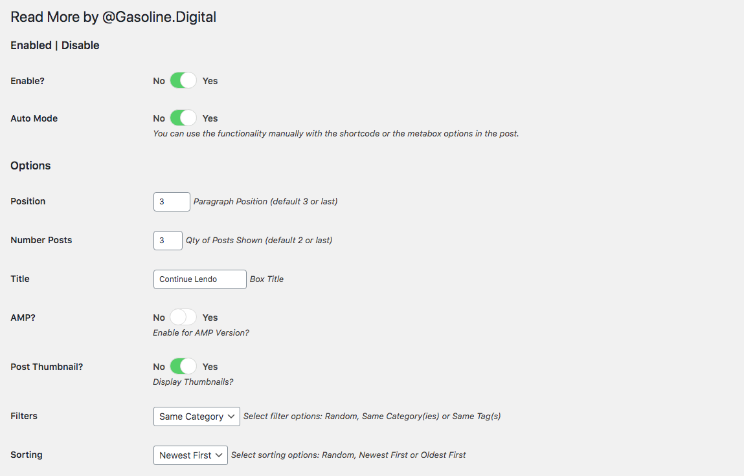
Task: Click the Auto Mode row label
Action: pyautogui.click(x=34, y=118)
